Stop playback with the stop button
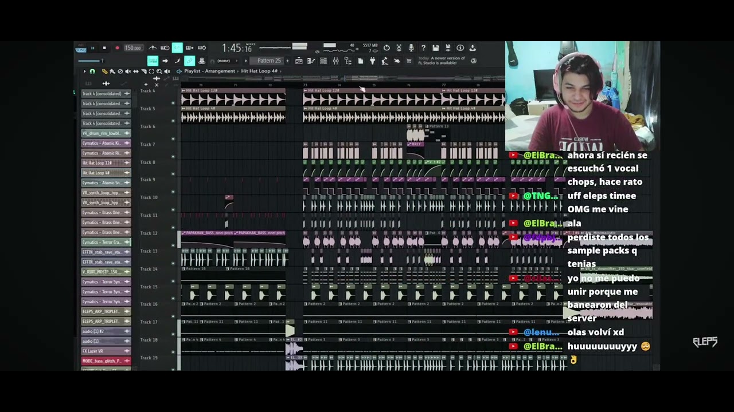The width and height of the screenshot is (734, 412). [104, 48]
